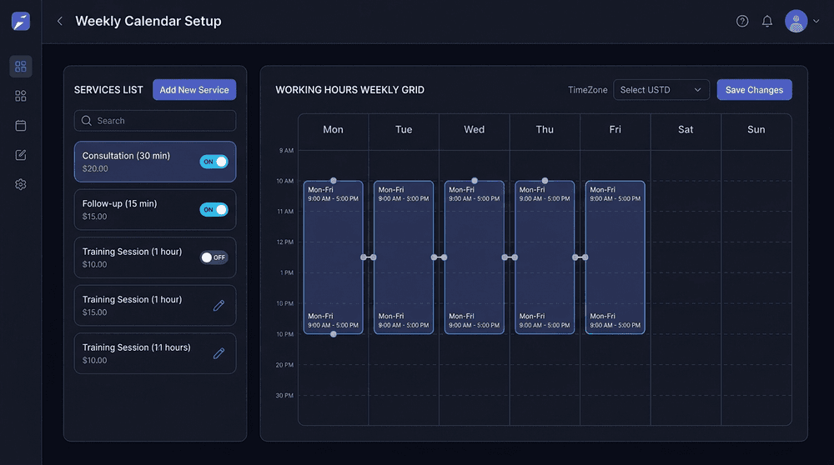This screenshot has height=465, width=834.
Task: Click Wednesday block top resize handle
Action: point(475,181)
